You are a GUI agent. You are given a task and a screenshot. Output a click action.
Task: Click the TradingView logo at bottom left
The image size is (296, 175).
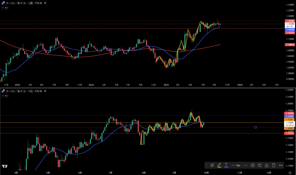click(4, 166)
